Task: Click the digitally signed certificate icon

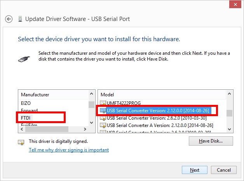Action: pyautogui.click(x=21, y=142)
